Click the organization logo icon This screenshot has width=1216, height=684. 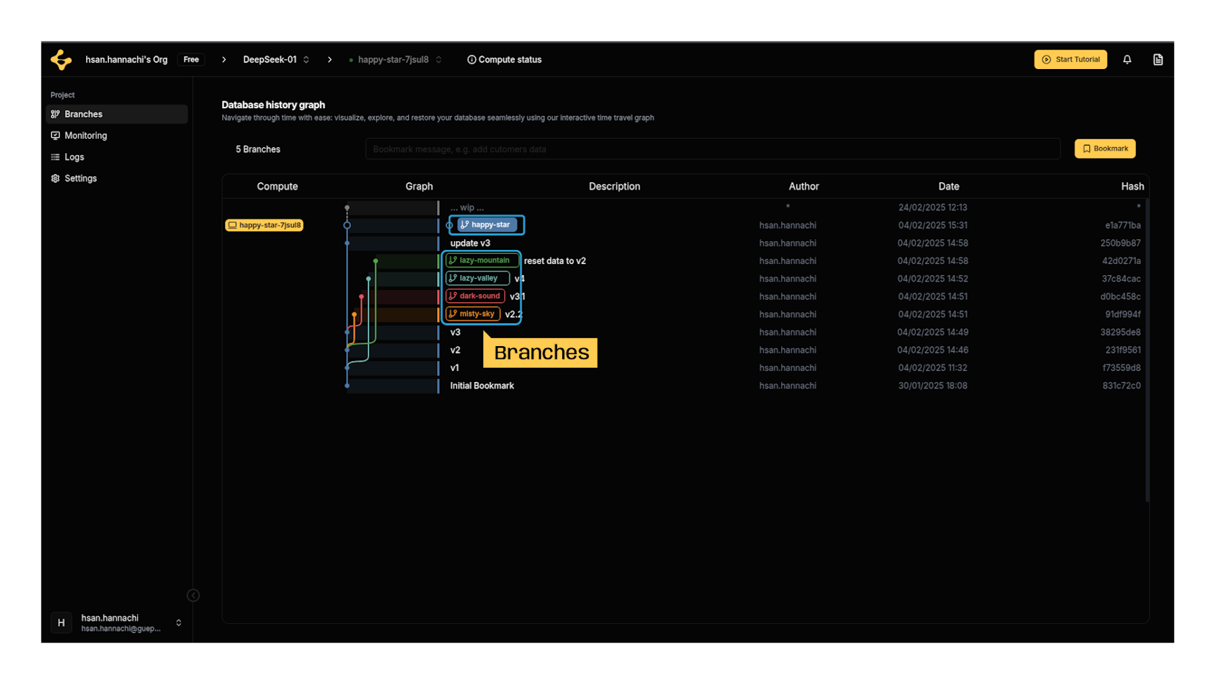[61, 60]
